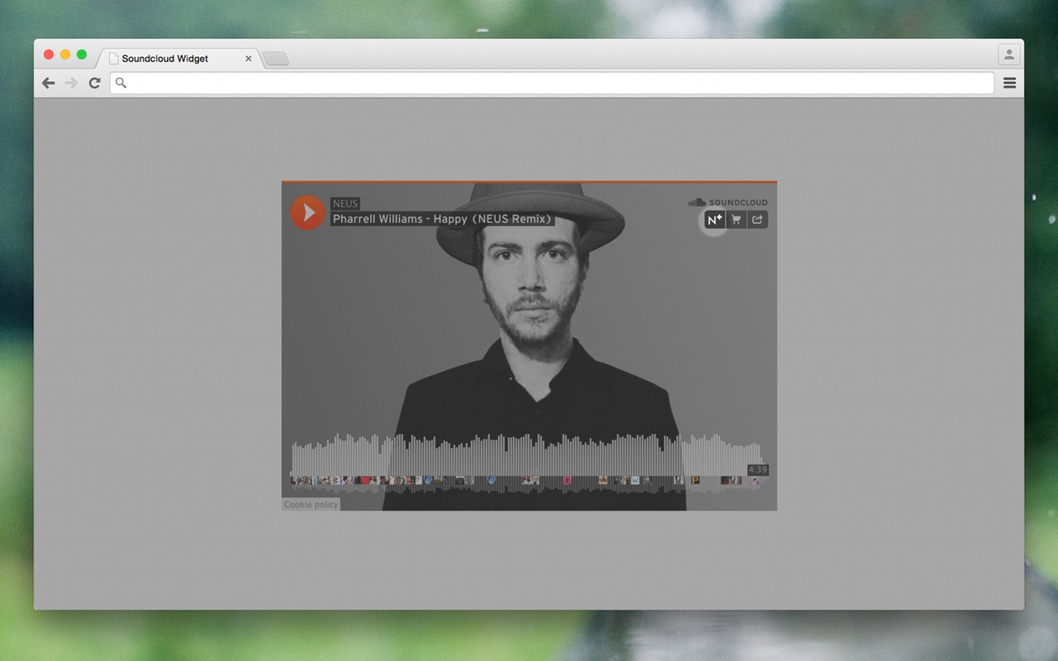Click the Chrome user profile icon
The width and height of the screenshot is (1058, 661).
tap(1009, 55)
